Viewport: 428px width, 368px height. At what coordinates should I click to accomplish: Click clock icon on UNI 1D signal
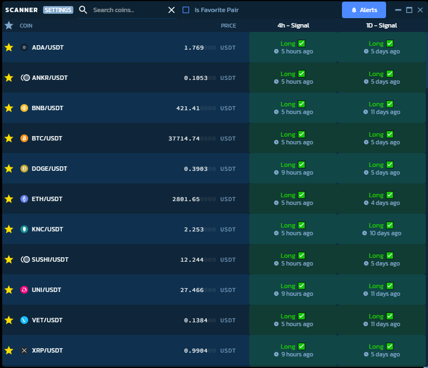point(366,294)
